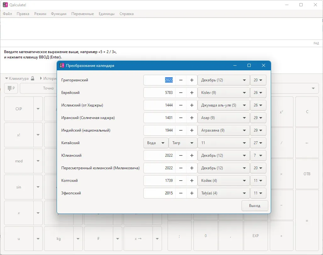
Task: Open the Справка menu
Action: click(x=126, y=14)
